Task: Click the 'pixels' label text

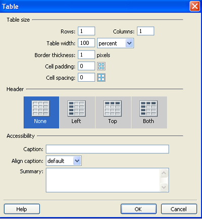Action: [104, 55]
